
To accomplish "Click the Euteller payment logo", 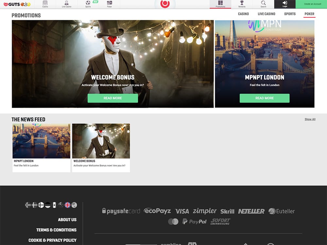I will click(282, 211).
